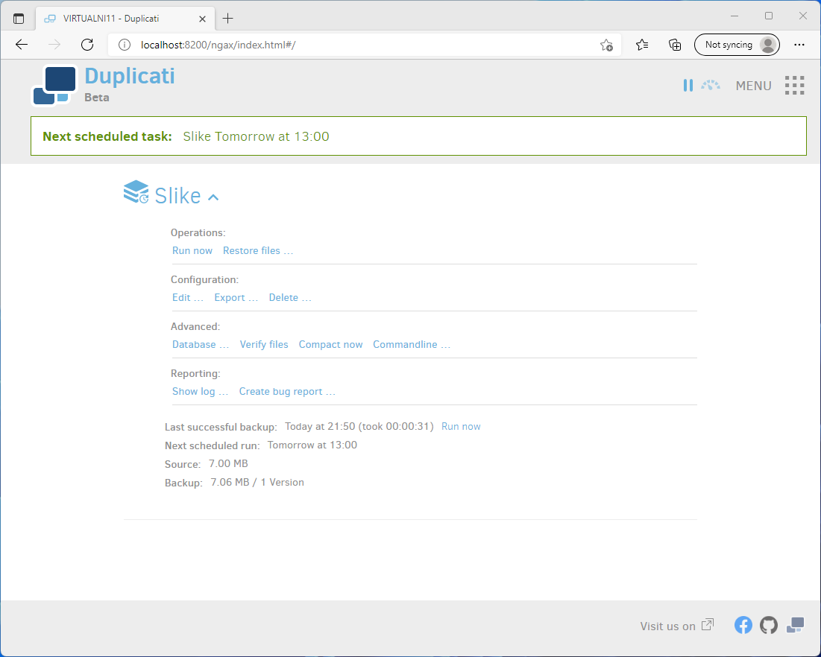Open Duplicati Facebook page icon
The width and height of the screenshot is (821, 657).
(743, 624)
